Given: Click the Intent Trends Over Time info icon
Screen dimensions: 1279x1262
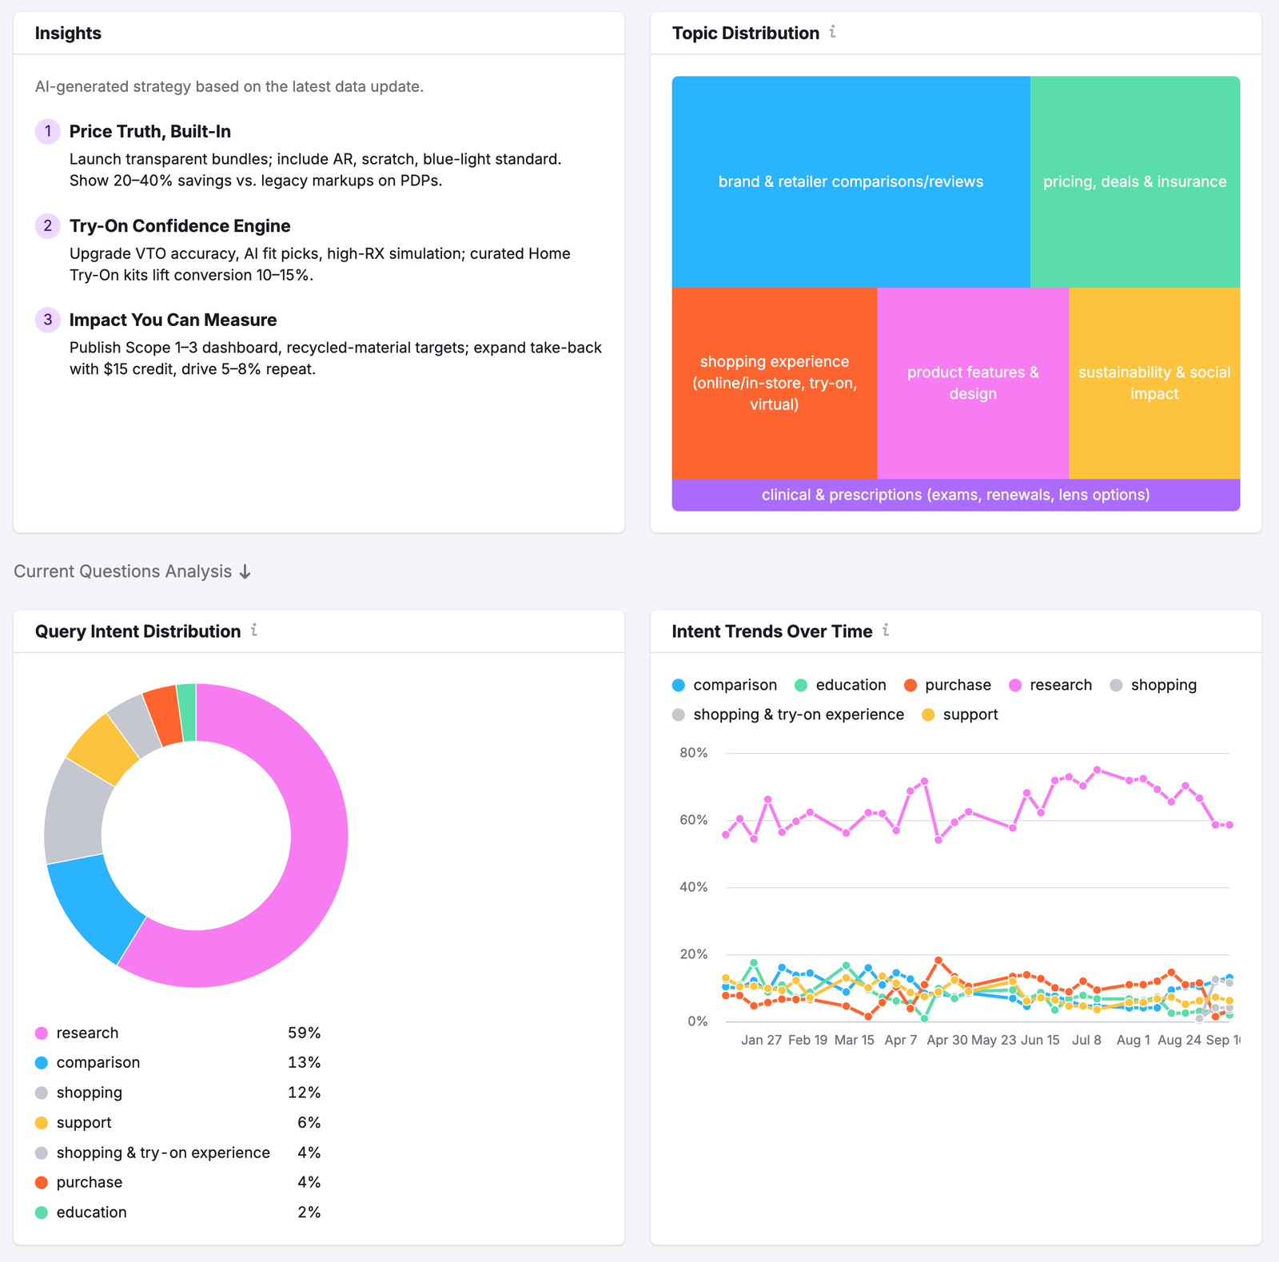Looking at the screenshot, I should (887, 631).
